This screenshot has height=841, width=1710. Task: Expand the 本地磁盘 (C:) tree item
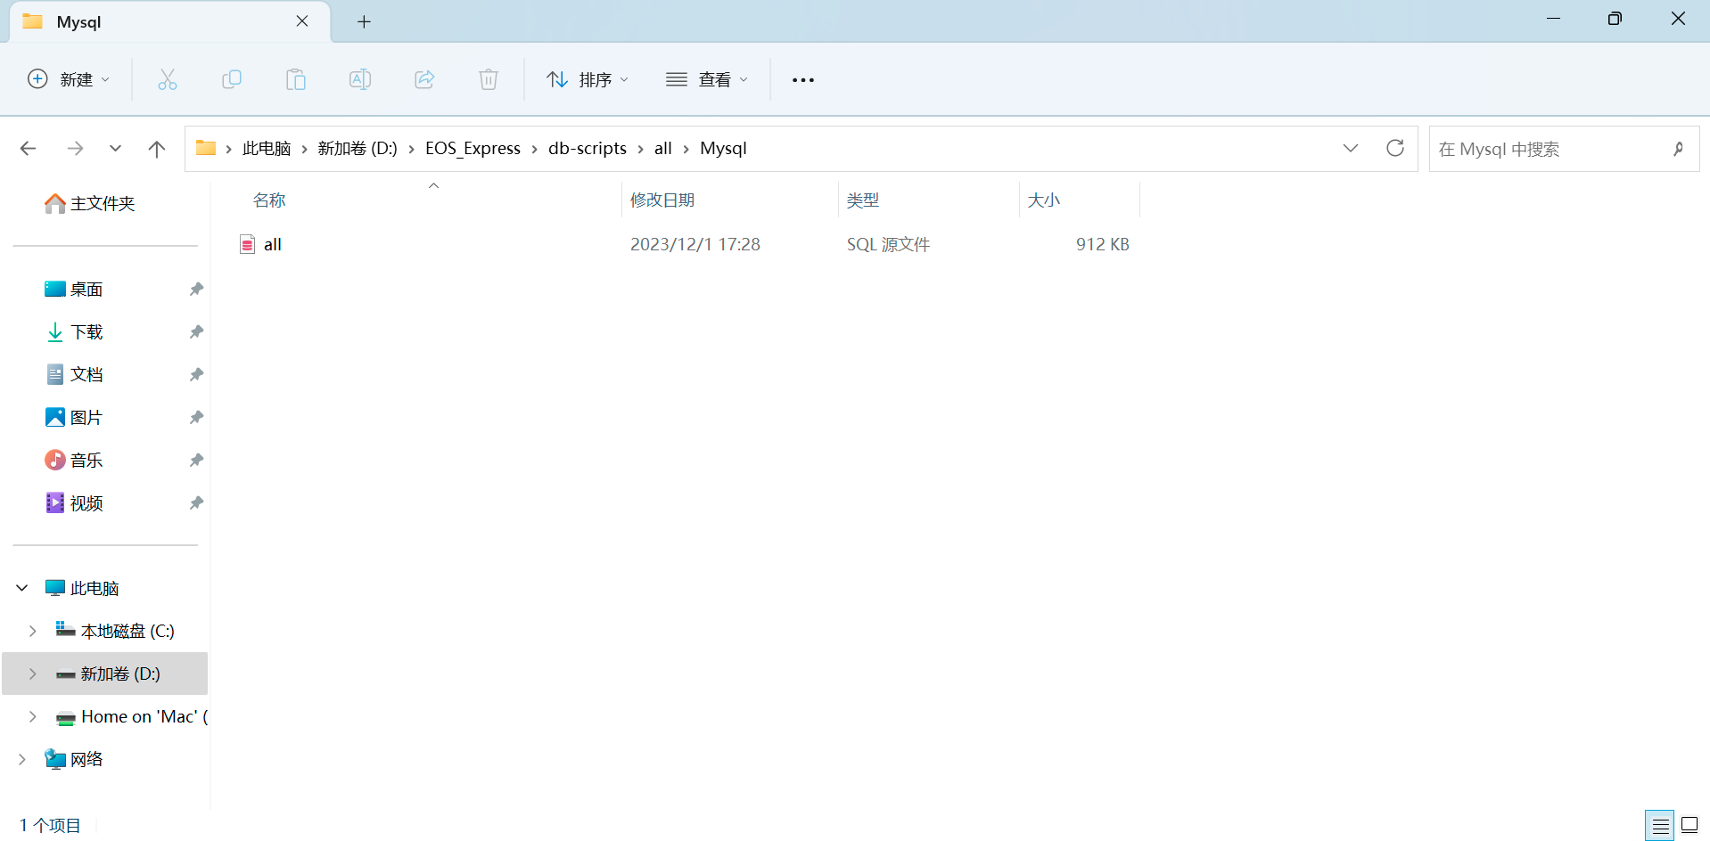(33, 630)
